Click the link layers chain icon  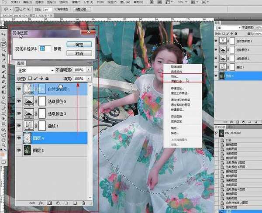click(30, 203)
